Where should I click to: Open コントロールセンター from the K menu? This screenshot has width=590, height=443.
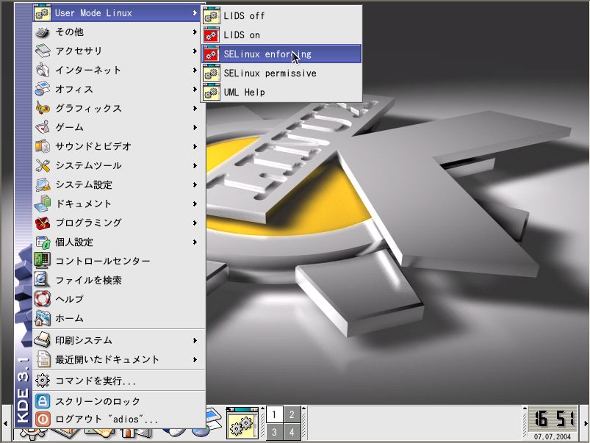click(118, 261)
